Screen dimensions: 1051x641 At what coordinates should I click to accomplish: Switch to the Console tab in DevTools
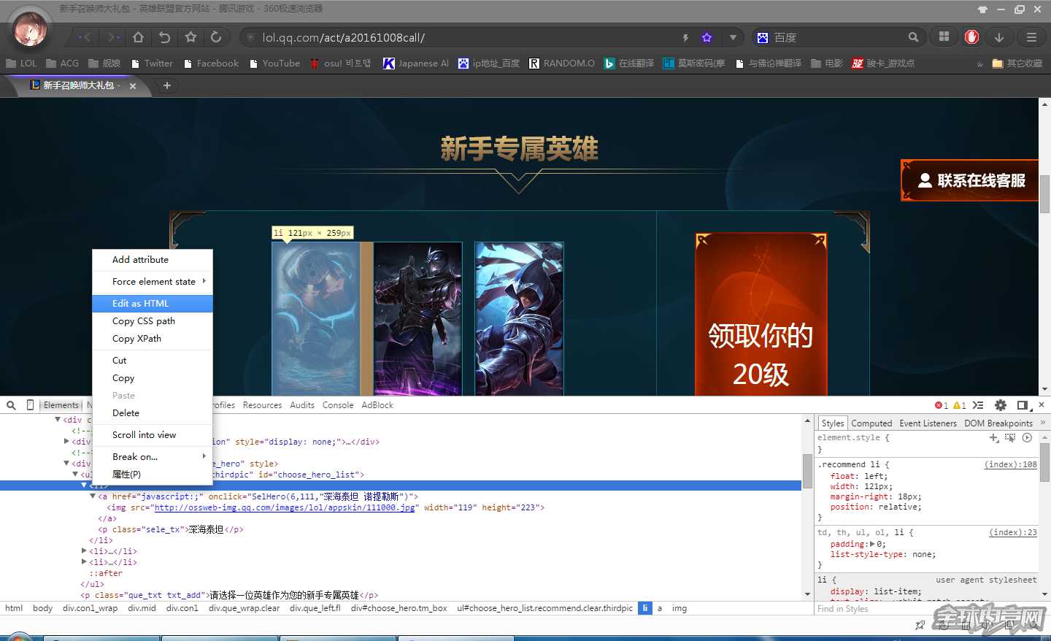tap(337, 404)
